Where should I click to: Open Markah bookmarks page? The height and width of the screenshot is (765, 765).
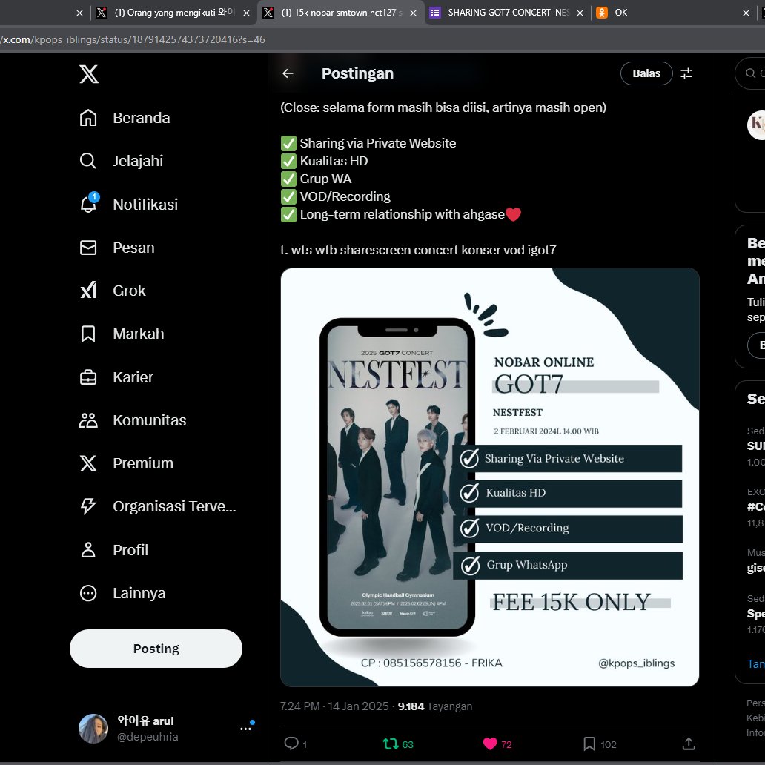pyautogui.click(x=122, y=334)
